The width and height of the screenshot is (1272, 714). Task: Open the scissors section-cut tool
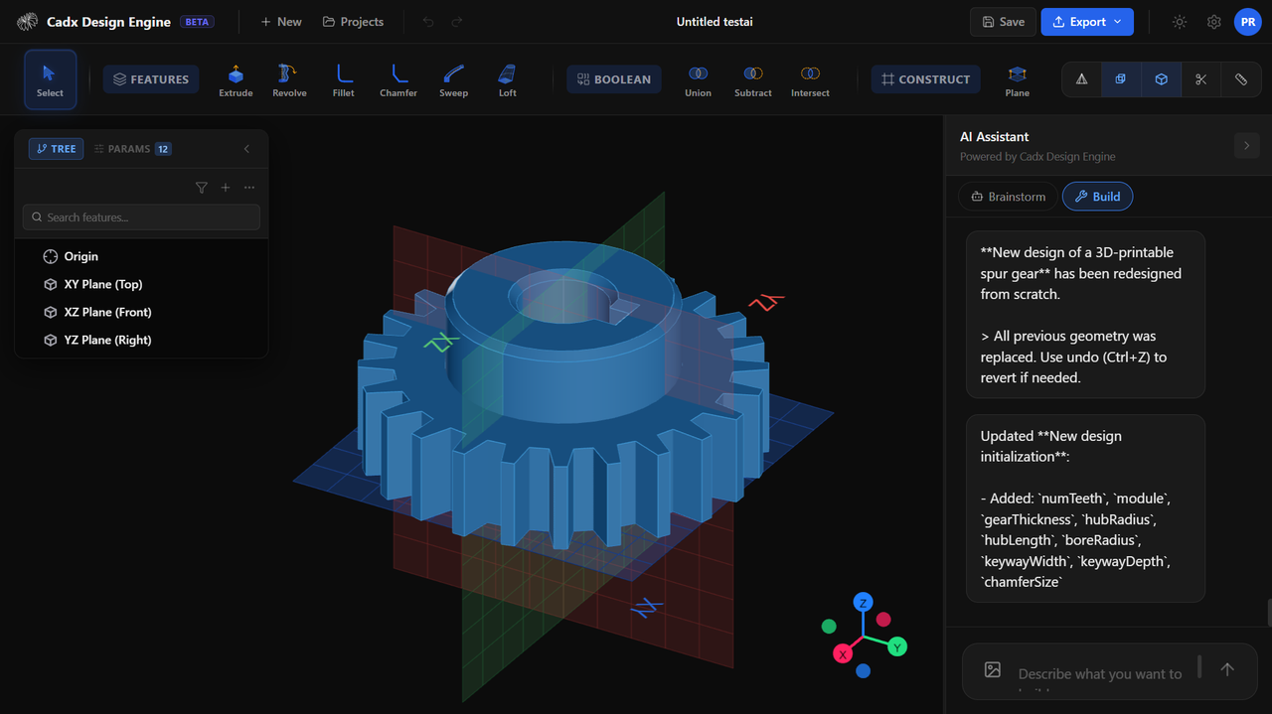[1200, 79]
